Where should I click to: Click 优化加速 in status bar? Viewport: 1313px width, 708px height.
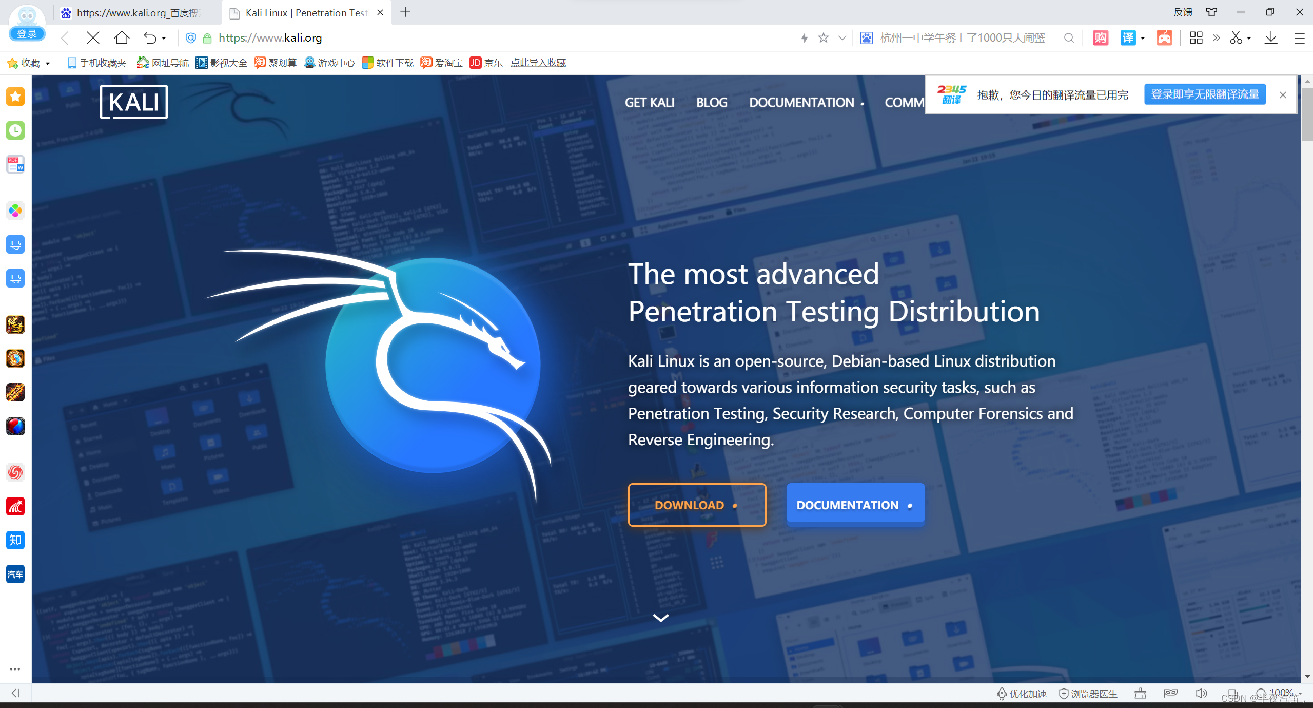1022,694
